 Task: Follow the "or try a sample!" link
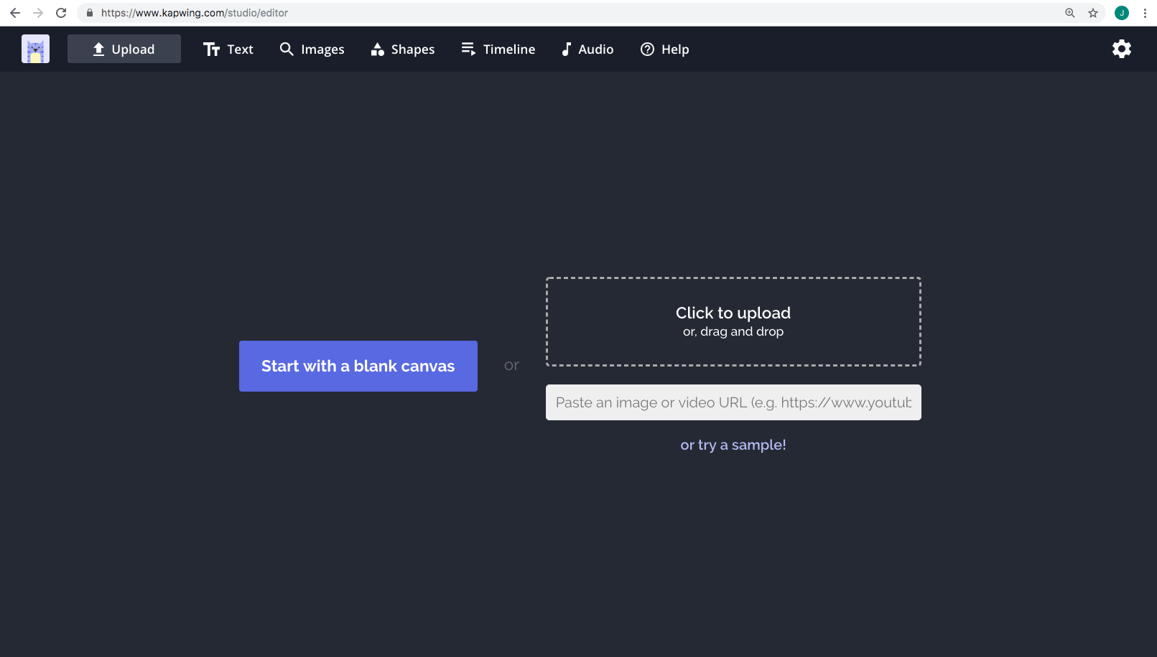coord(733,445)
